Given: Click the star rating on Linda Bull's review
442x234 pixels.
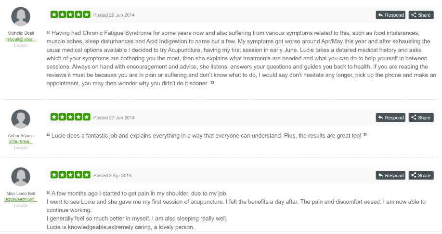Looking at the screenshot, I should point(70,175).
